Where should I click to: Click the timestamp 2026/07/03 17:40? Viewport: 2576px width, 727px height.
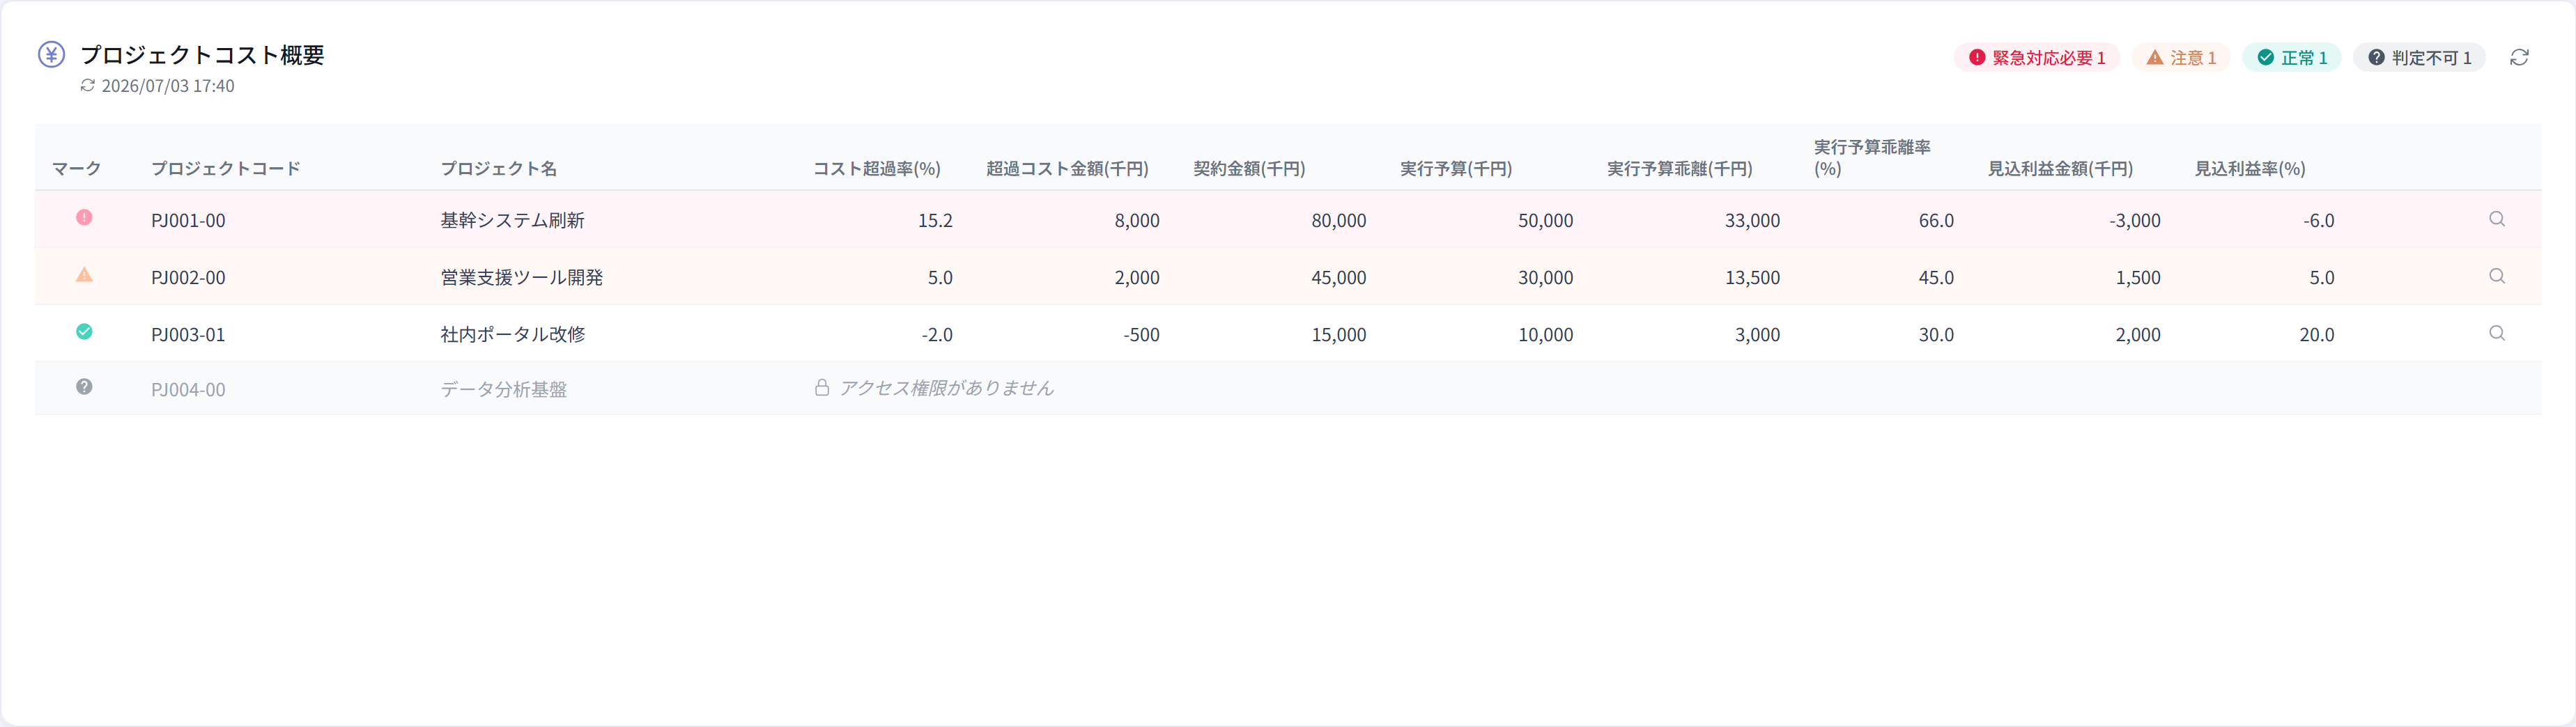tap(168, 86)
